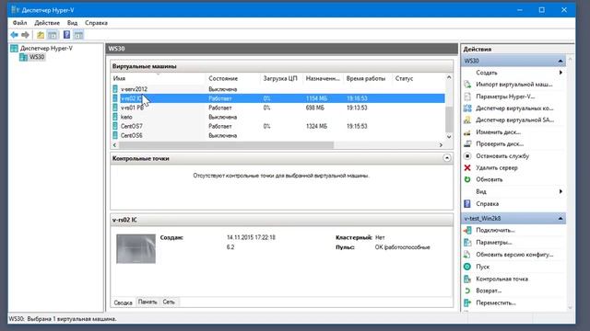Image resolution: width=590 pixels, height=331 pixels.
Task: Open Параметры Hyper-V settings icon
Action: [467, 97]
